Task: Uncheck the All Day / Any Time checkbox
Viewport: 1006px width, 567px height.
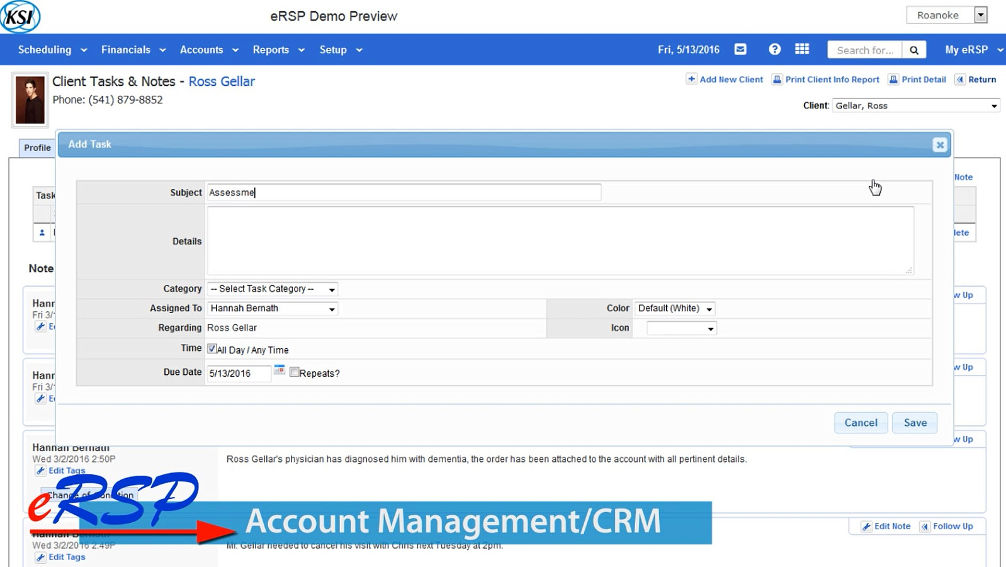Action: coord(212,348)
